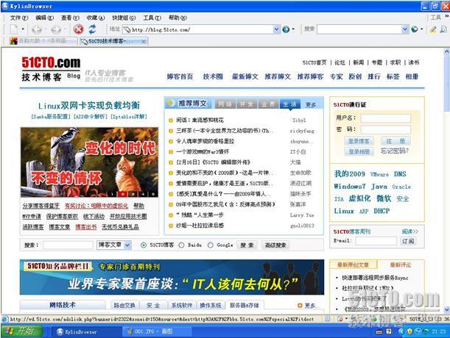Open the 收藏 menu
This screenshot has height=338, width=450.
pyautogui.click(x=96, y=18)
